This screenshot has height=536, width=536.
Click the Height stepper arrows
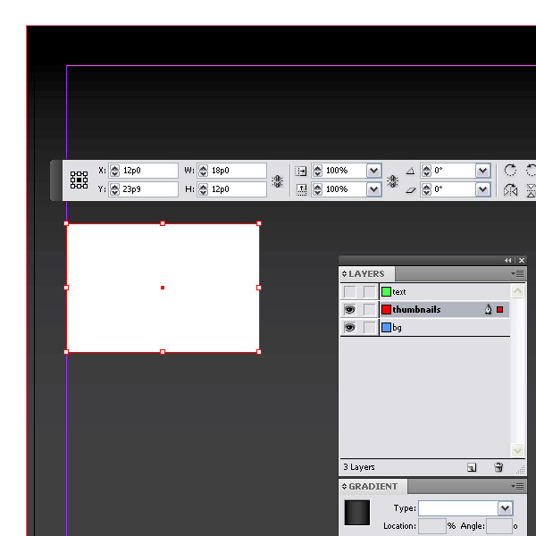(204, 189)
